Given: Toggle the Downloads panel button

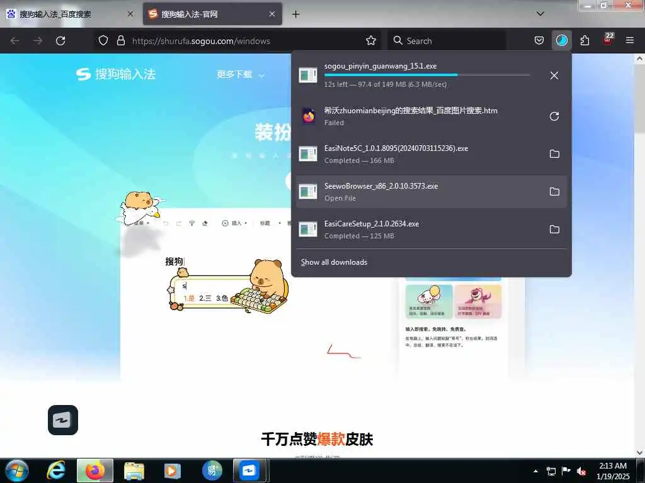Looking at the screenshot, I should point(561,41).
